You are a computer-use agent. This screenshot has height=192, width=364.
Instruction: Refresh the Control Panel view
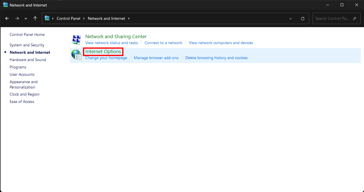[303, 19]
